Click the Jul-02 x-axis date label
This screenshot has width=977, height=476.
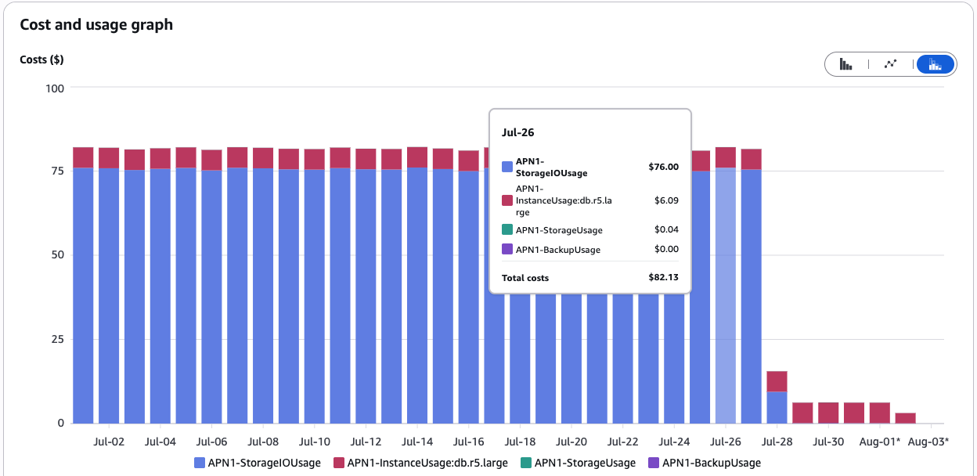click(x=109, y=442)
